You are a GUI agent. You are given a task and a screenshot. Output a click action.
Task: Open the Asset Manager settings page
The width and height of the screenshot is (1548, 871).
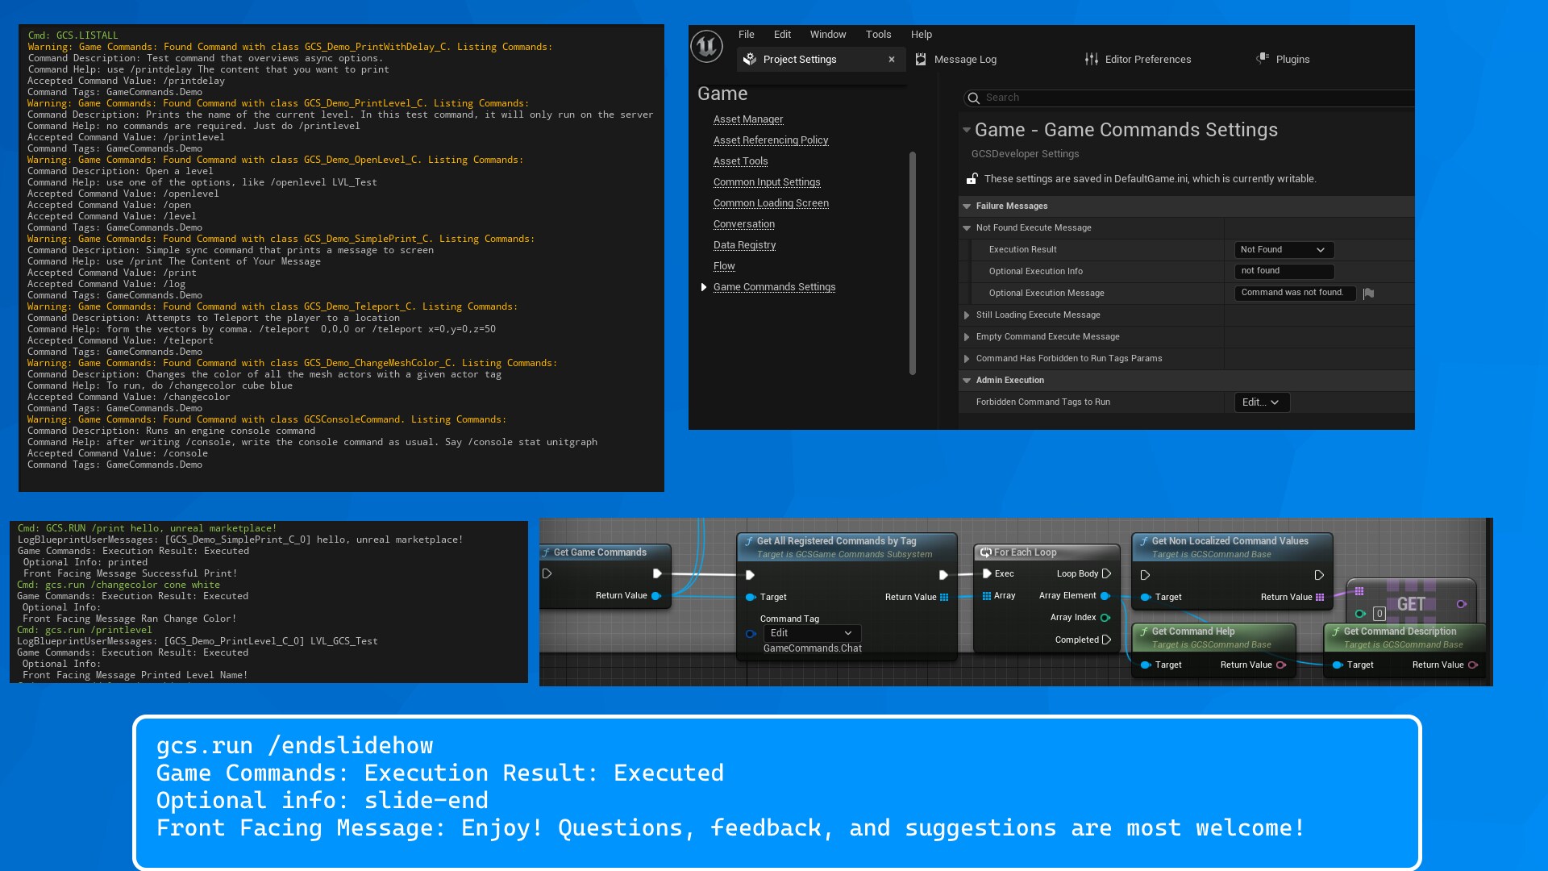[x=748, y=119]
